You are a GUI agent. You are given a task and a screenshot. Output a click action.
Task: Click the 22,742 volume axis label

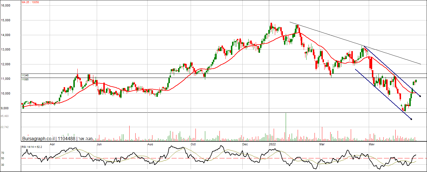5,127
